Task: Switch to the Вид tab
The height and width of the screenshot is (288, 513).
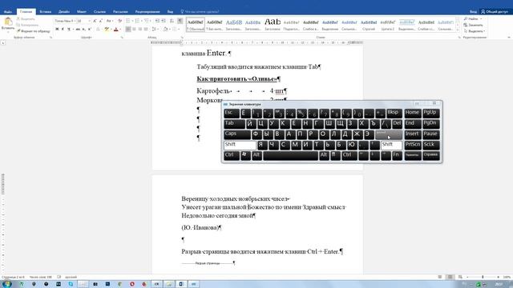Action: coord(170,12)
